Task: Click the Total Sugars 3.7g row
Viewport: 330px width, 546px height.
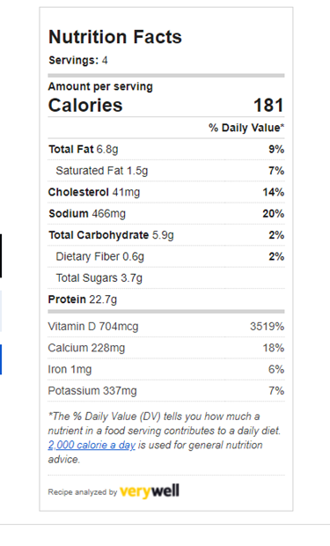Action: (166, 278)
